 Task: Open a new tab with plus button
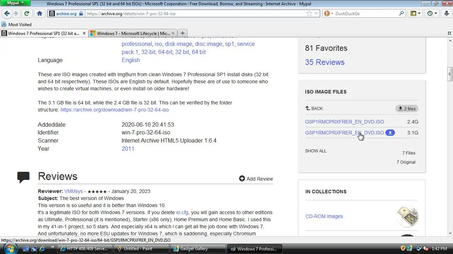[x=183, y=33]
